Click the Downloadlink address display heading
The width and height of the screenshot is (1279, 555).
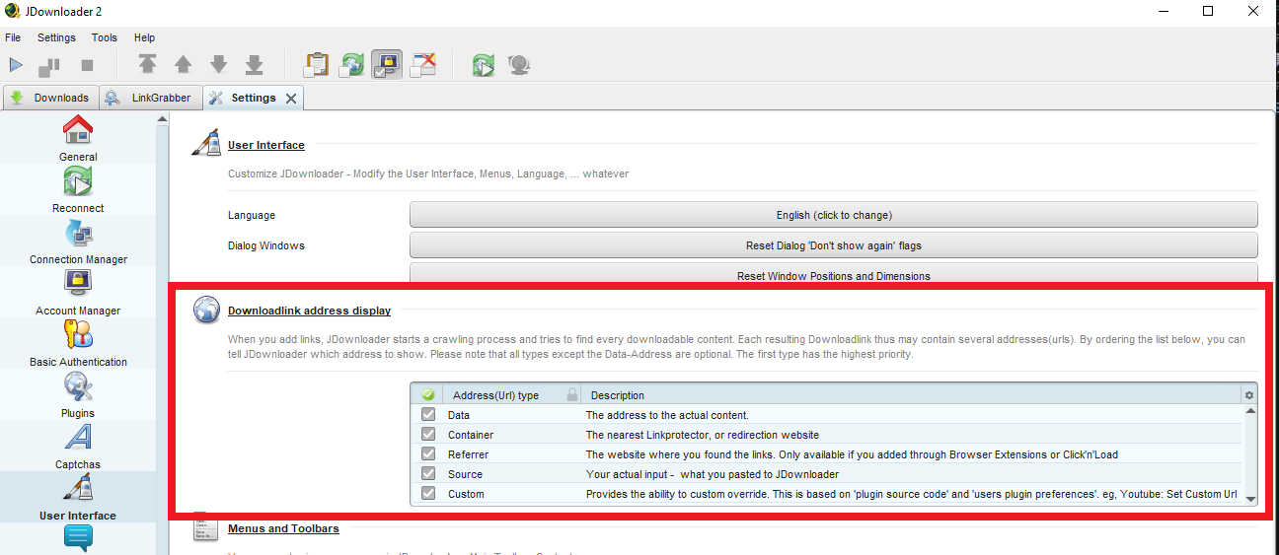(x=309, y=311)
